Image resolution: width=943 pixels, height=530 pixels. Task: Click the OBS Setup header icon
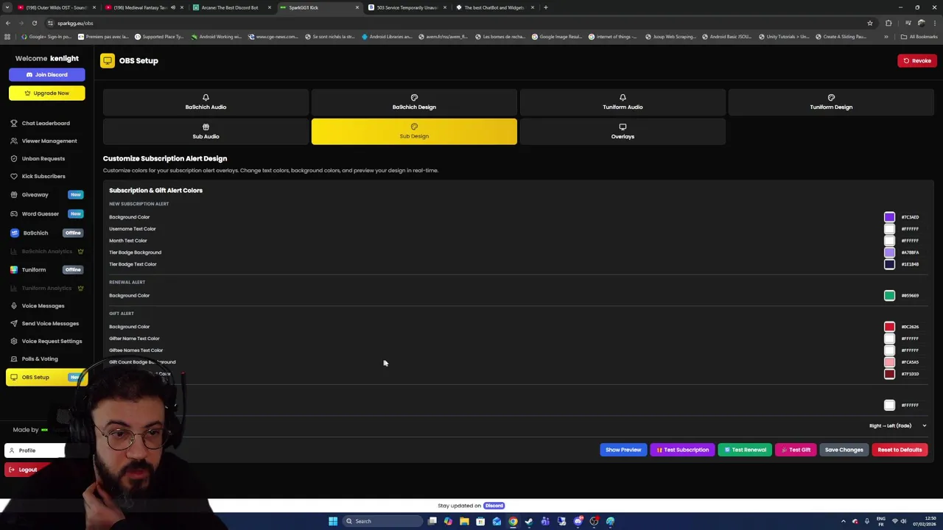[108, 61]
